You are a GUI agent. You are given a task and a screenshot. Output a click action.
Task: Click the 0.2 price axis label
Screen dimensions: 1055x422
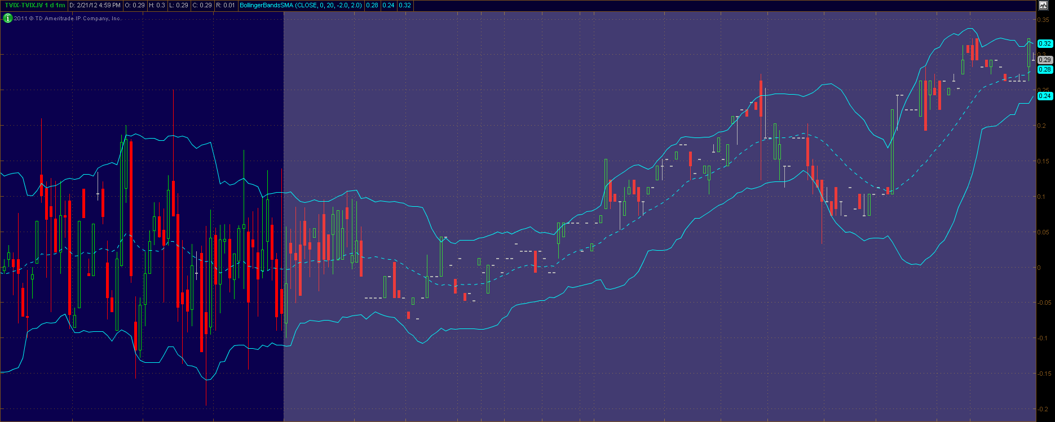click(x=1043, y=126)
